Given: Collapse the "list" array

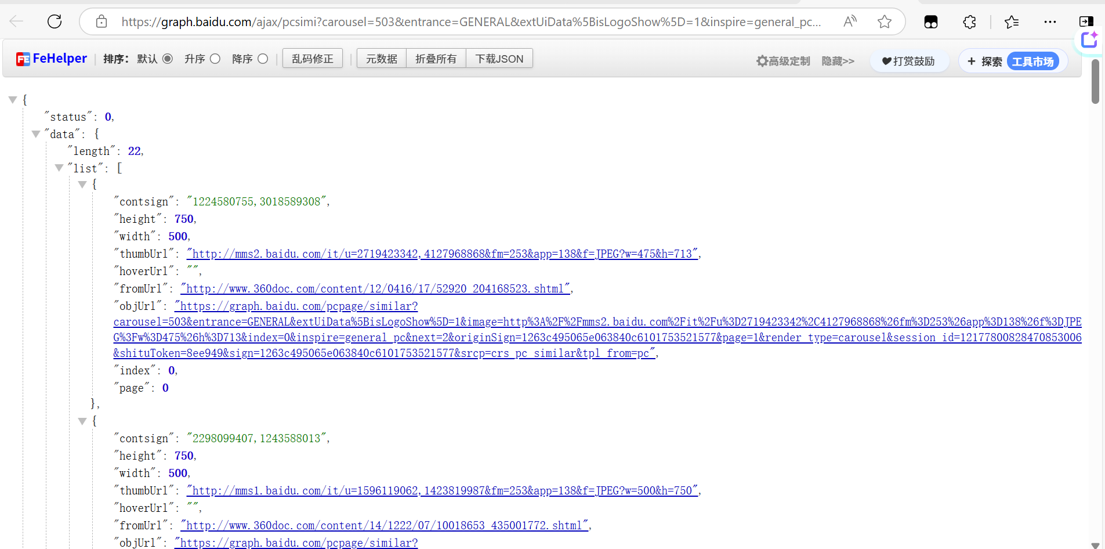Looking at the screenshot, I should click(x=59, y=168).
